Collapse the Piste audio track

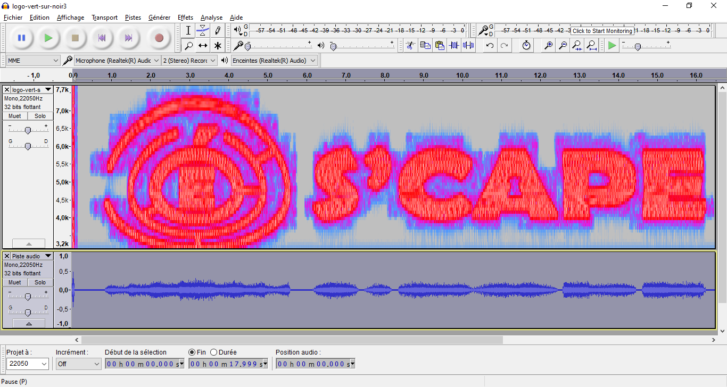tap(29, 323)
